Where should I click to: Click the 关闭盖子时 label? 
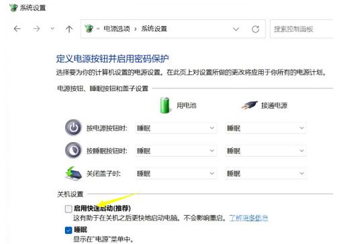(103, 174)
